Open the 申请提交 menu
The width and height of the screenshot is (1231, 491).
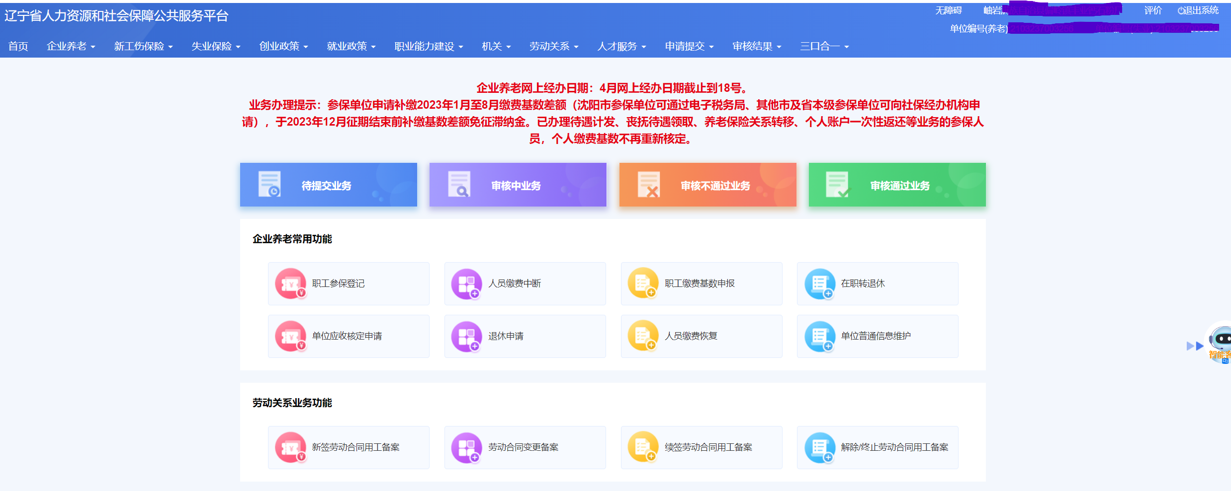(x=689, y=46)
